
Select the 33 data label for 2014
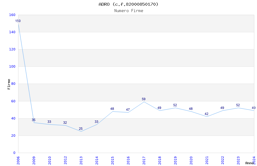pos(96,122)
